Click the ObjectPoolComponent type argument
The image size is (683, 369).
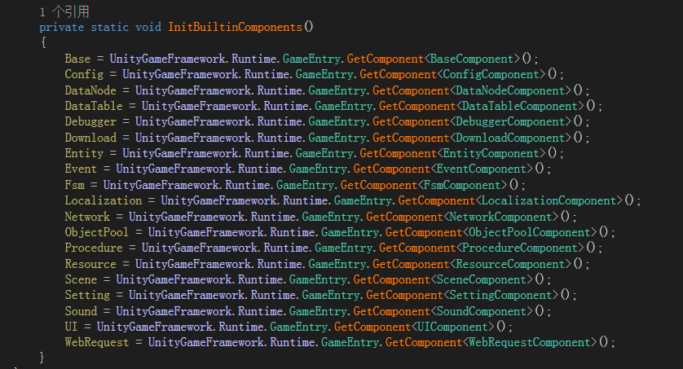tap(529, 232)
